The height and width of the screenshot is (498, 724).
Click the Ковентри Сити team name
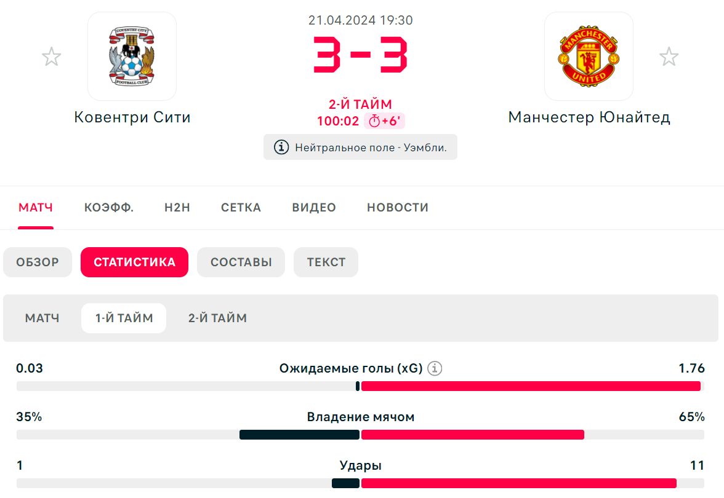(x=132, y=117)
